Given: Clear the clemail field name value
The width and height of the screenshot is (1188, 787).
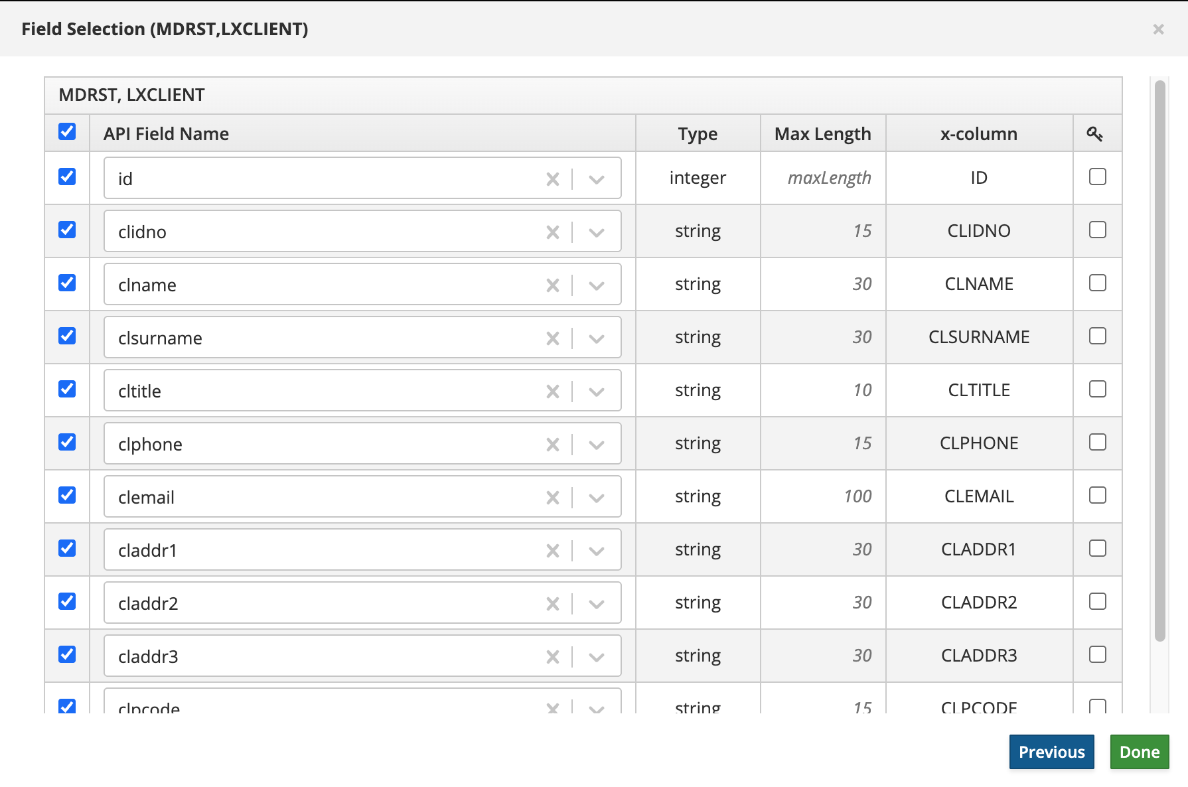Looking at the screenshot, I should [x=552, y=498].
